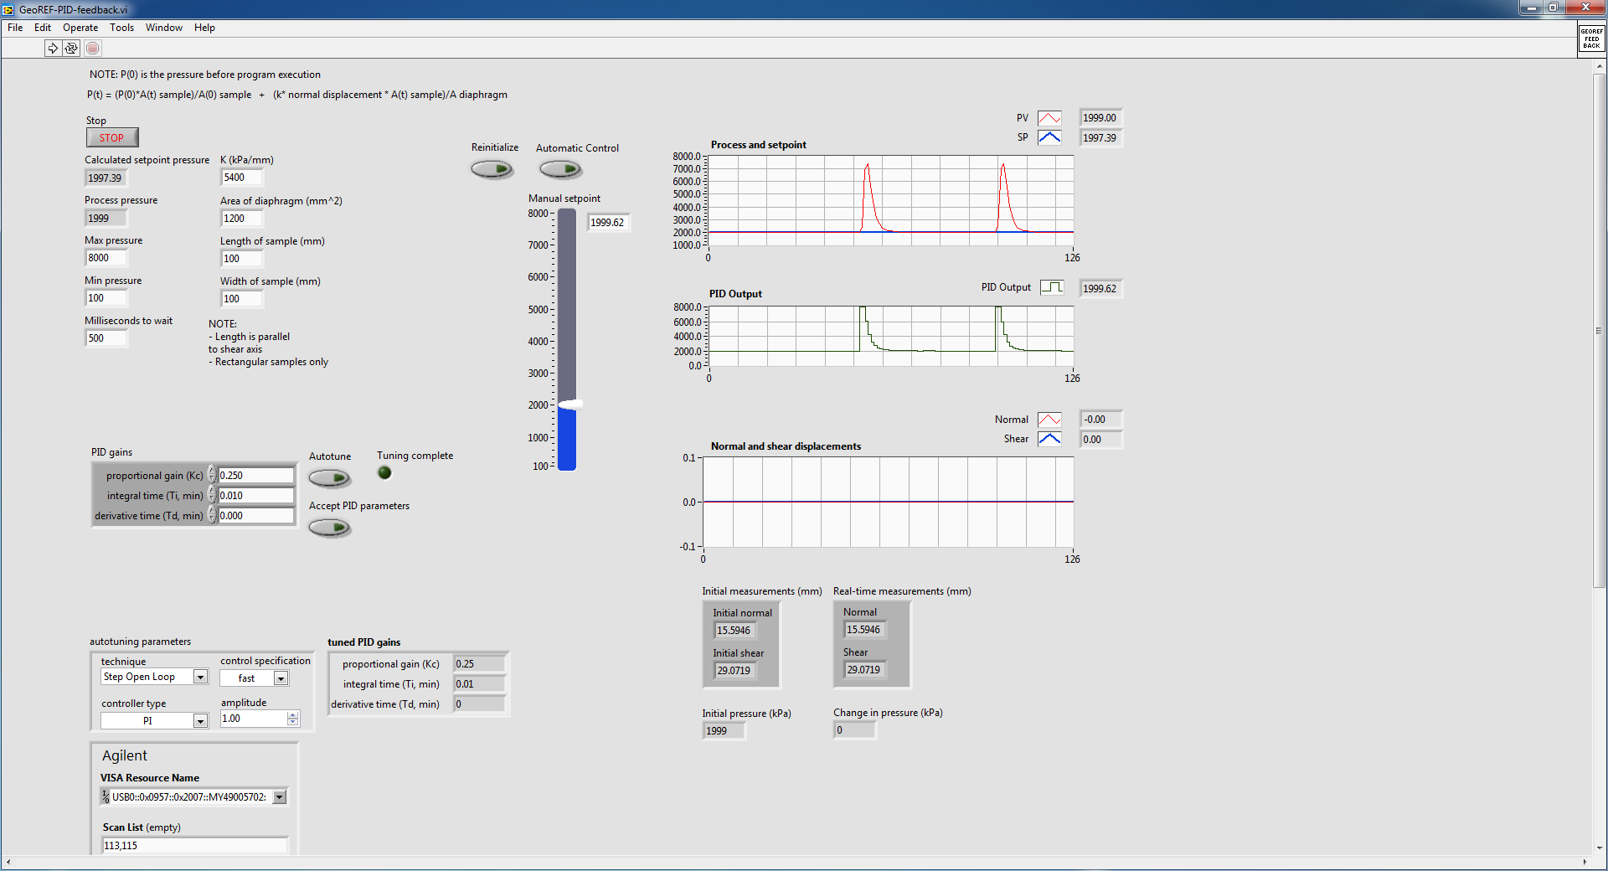Click the integral time (Ti) input 0.010

[x=256, y=495]
